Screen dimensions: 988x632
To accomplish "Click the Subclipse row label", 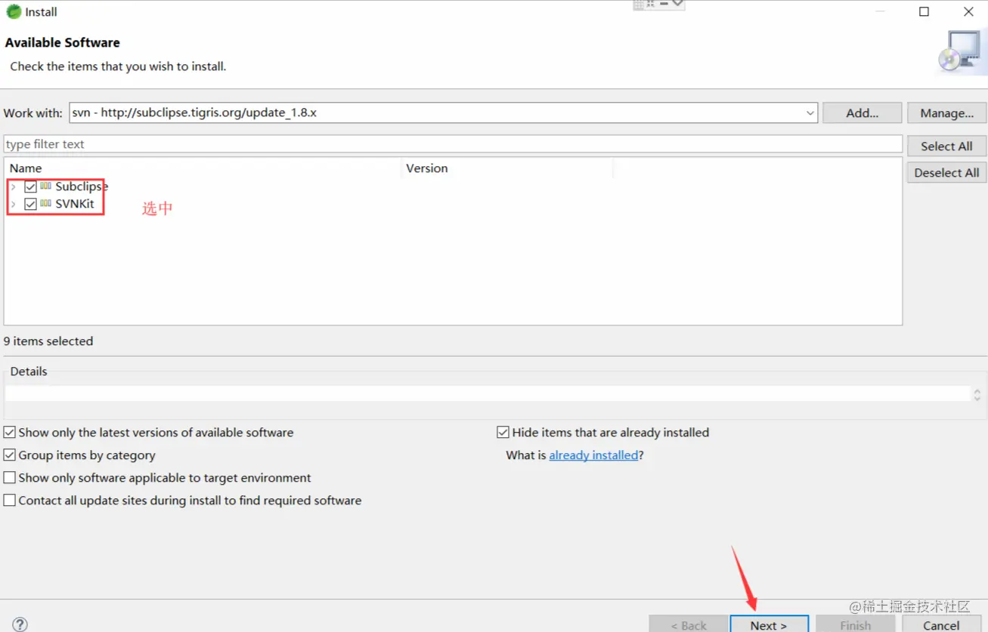I will 82,187.
